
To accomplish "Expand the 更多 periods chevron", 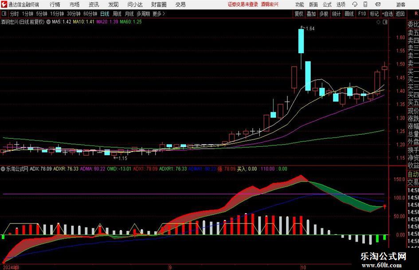I will [x=164, y=14].
